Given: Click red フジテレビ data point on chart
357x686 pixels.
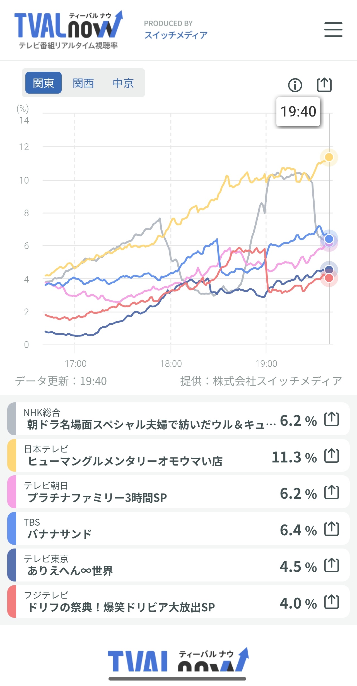Looking at the screenshot, I should coord(329,278).
